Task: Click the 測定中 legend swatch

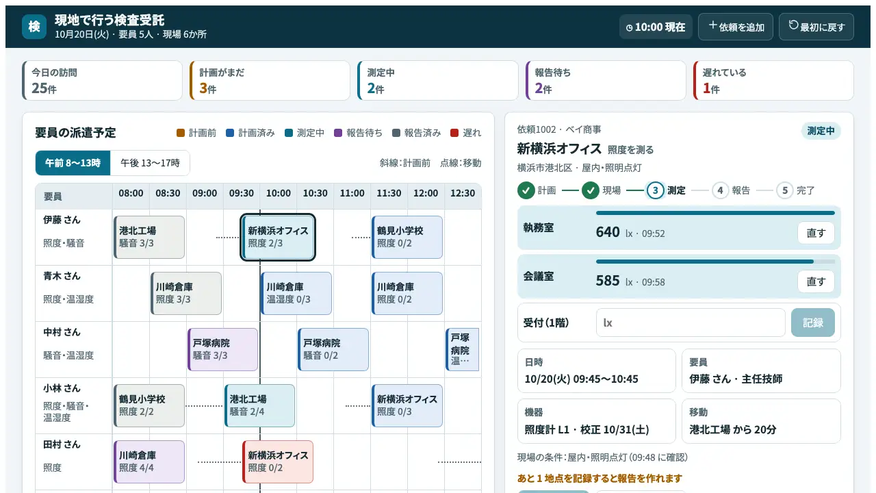Action: click(289, 133)
